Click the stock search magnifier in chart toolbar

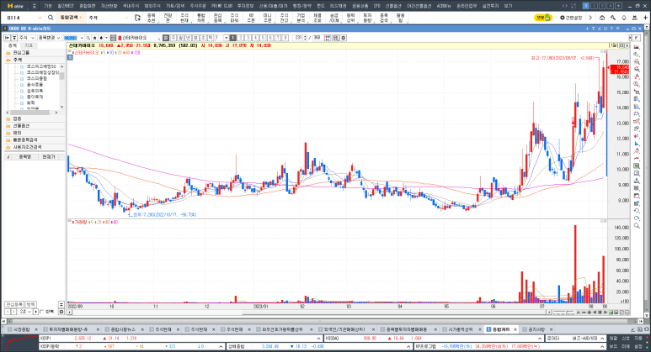(x=88, y=38)
